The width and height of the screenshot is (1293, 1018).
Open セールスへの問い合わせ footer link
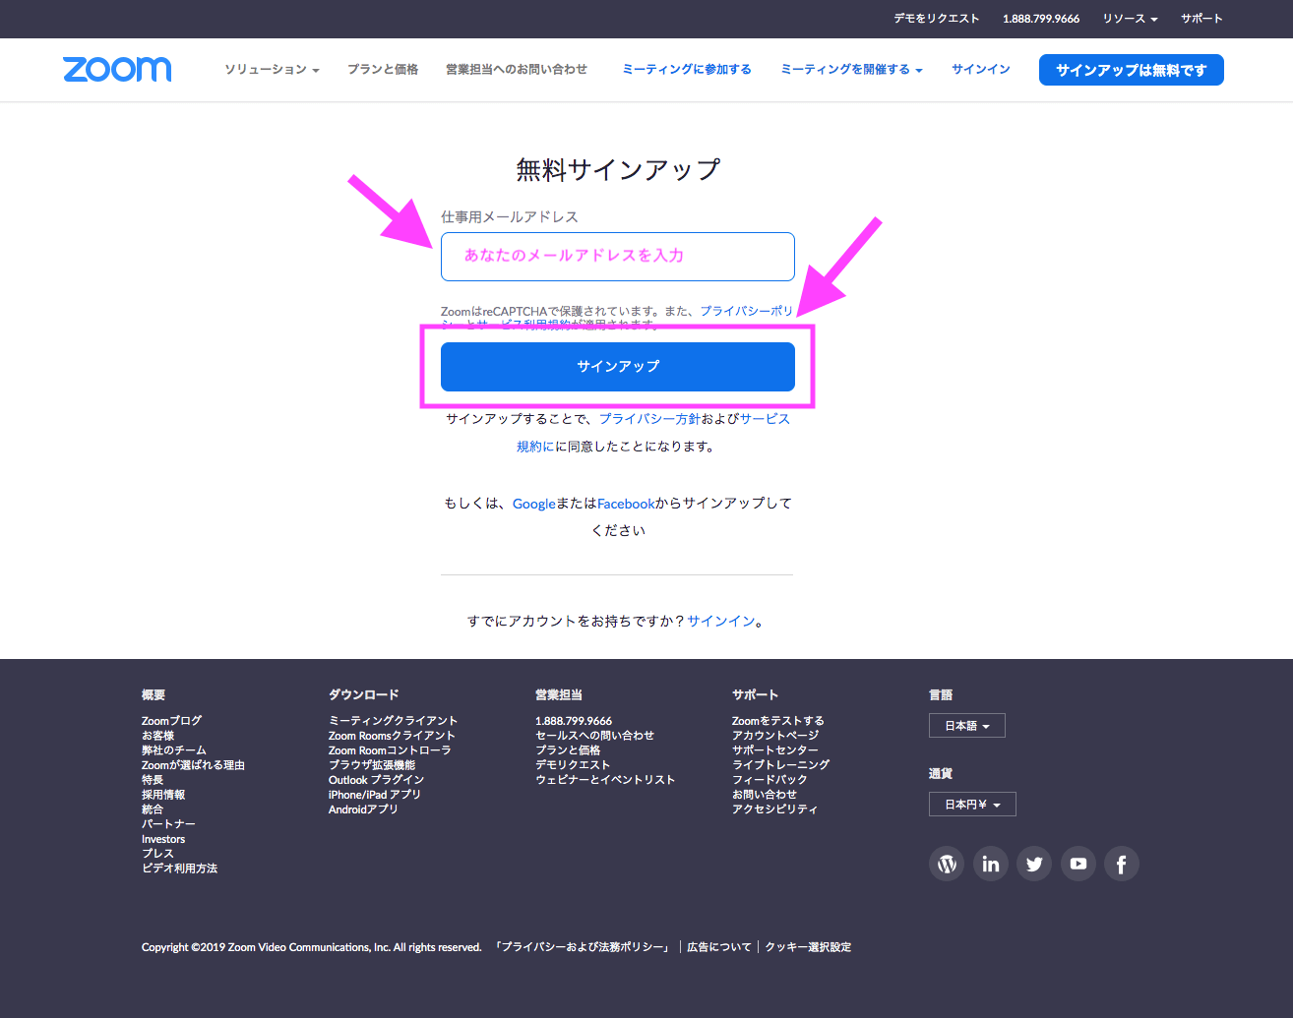point(594,736)
